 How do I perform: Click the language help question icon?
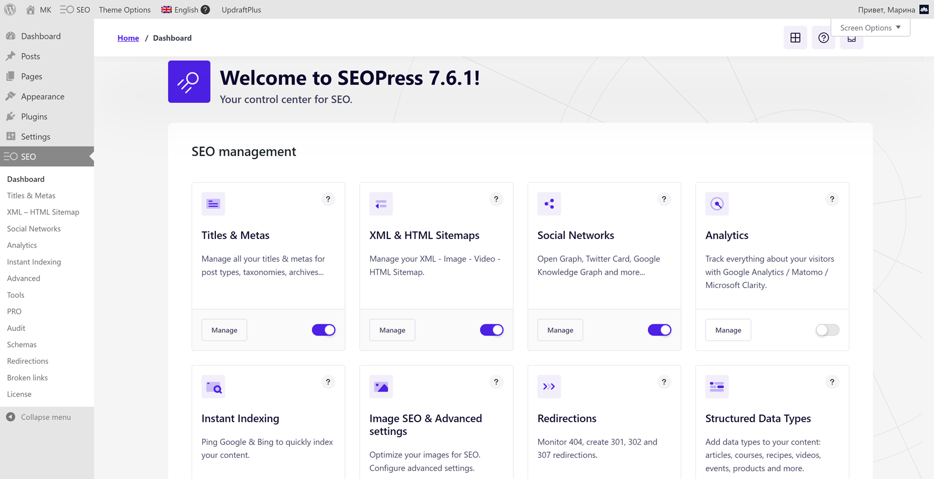(205, 9)
